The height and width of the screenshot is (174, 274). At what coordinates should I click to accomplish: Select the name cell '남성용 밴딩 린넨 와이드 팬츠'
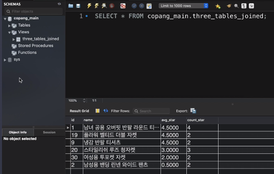(x=122, y=165)
